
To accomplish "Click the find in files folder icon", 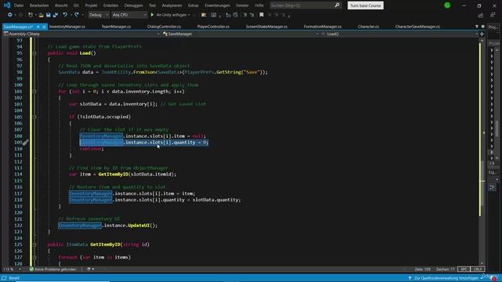I will 204,15.
